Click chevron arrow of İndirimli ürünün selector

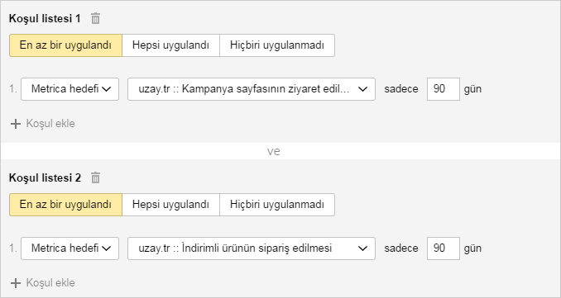(362, 248)
